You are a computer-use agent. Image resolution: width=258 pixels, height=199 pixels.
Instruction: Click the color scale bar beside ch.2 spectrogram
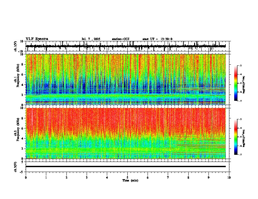tap(236, 137)
